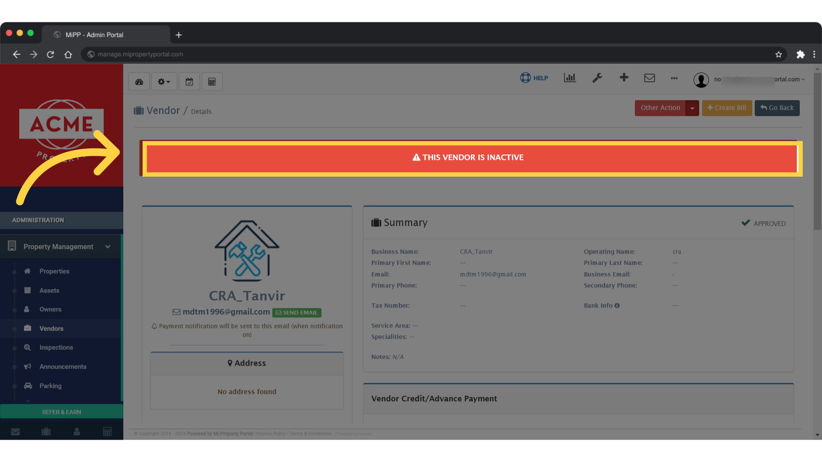Select Vendors in the sidebar
The width and height of the screenshot is (822, 462).
click(51, 329)
